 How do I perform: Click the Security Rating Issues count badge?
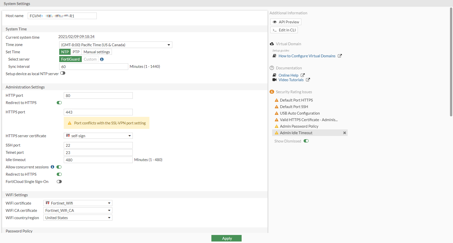click(x=272, y=92)
